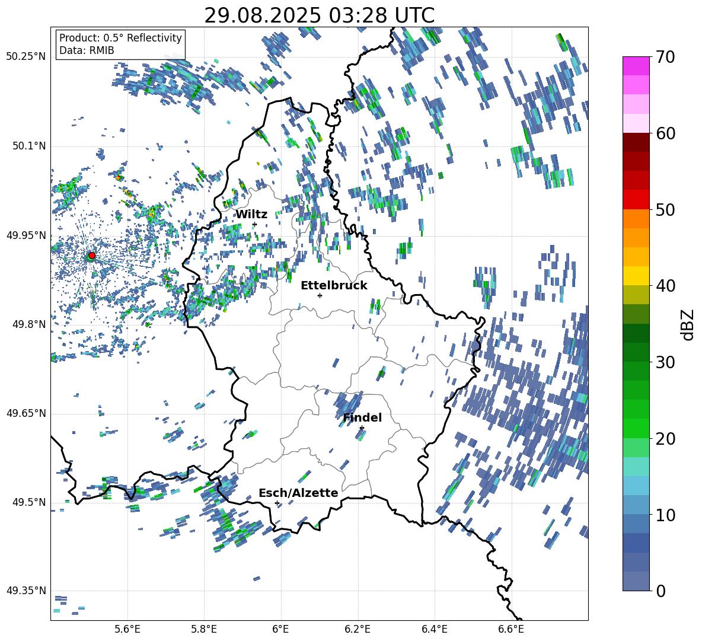Click the timestamp title 29.08.2025 03:28 UTC
This screenshot has height=641, width=702.
319,15
